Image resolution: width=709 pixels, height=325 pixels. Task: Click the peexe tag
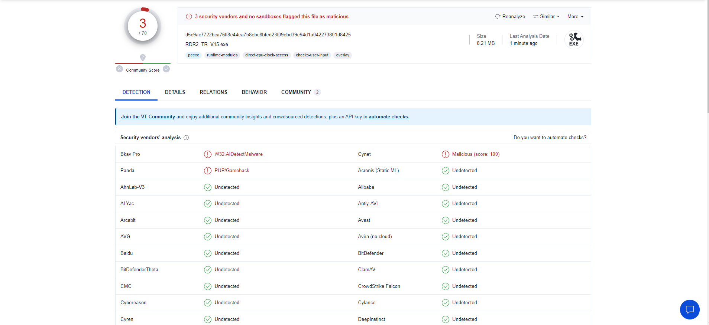[x=194, y=55]
